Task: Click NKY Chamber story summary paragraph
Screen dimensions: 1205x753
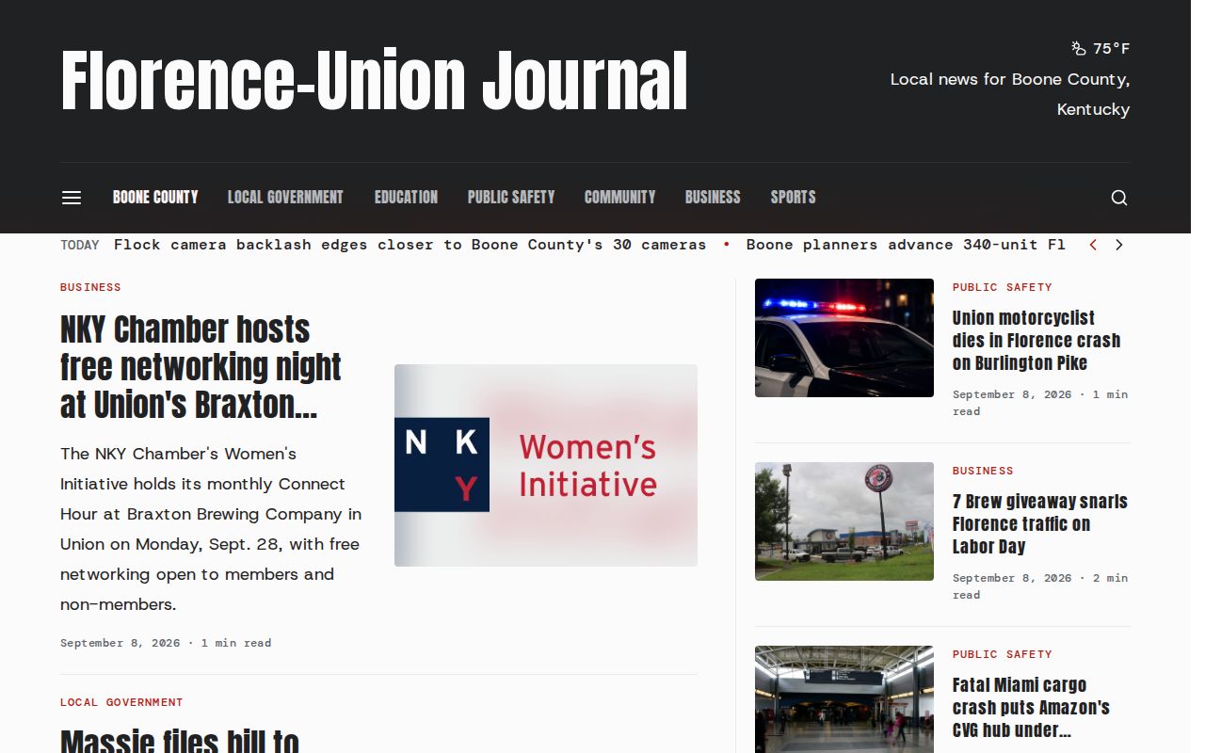Action: pyautogui.click(x=211, y=529)
